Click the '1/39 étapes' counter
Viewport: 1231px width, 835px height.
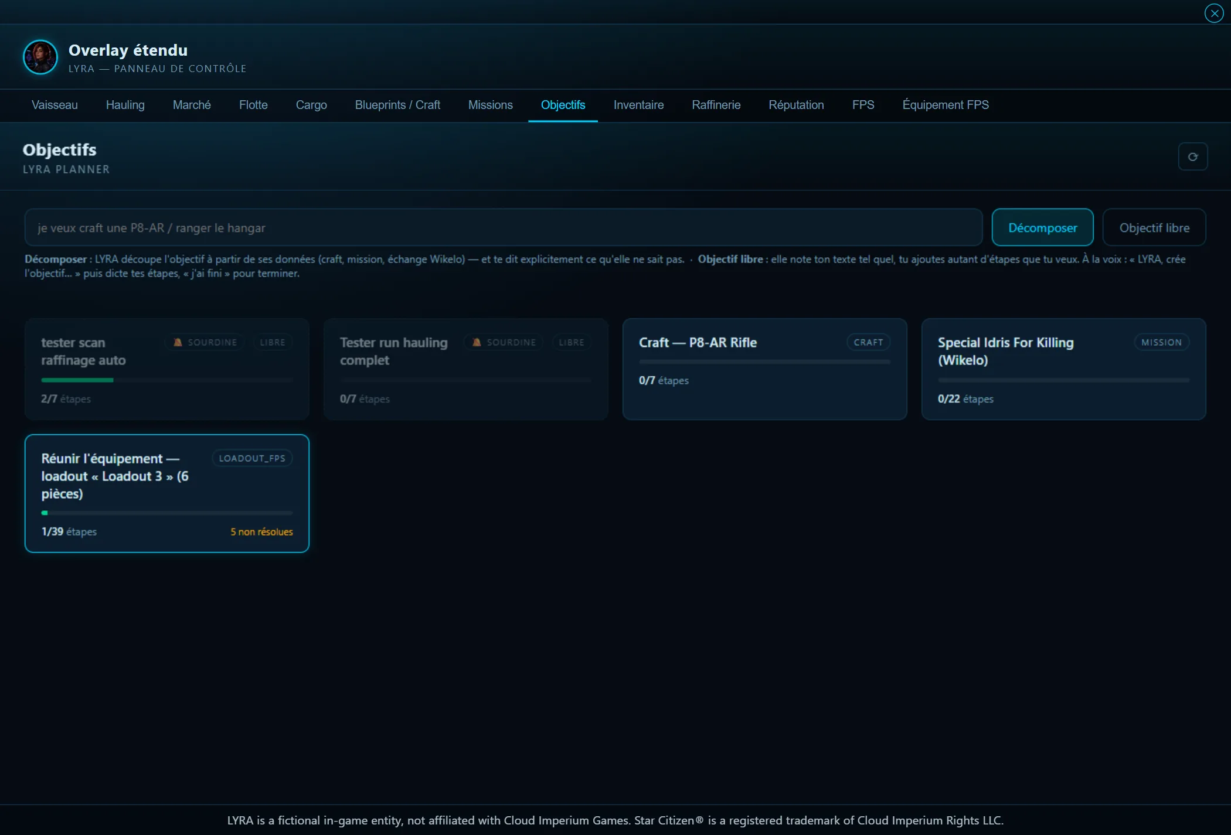coord(69,532)
